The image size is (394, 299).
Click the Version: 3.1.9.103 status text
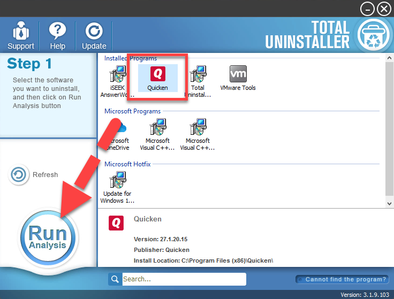coord(365,295)
